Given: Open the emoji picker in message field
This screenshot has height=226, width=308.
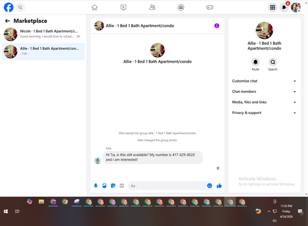Looking at the screenshot, I should click(209, 186).
